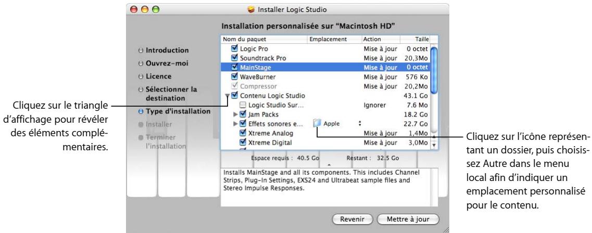Click the Ouvrez-moi step in sidebar
Viewport: 592px width, 233px height.
(167, 63)
